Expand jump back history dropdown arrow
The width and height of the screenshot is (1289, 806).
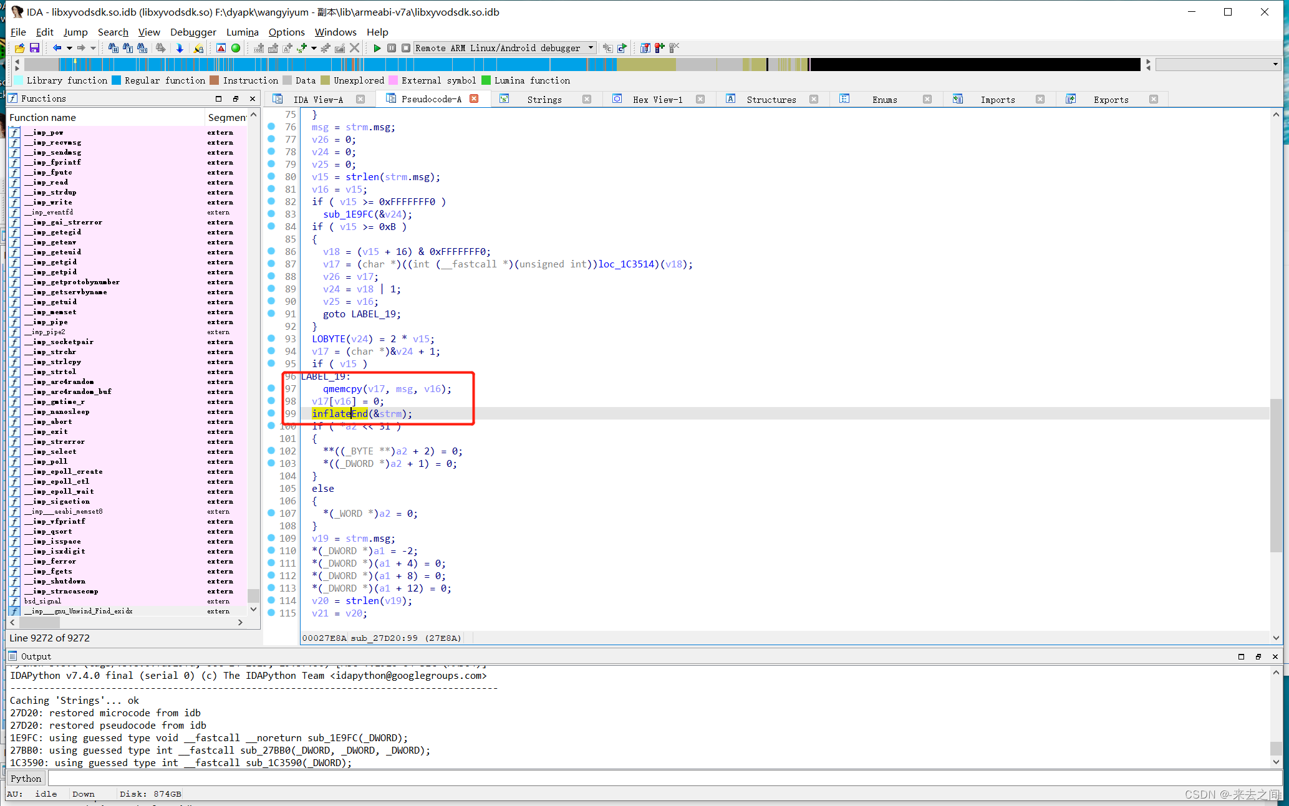(69, 48)
